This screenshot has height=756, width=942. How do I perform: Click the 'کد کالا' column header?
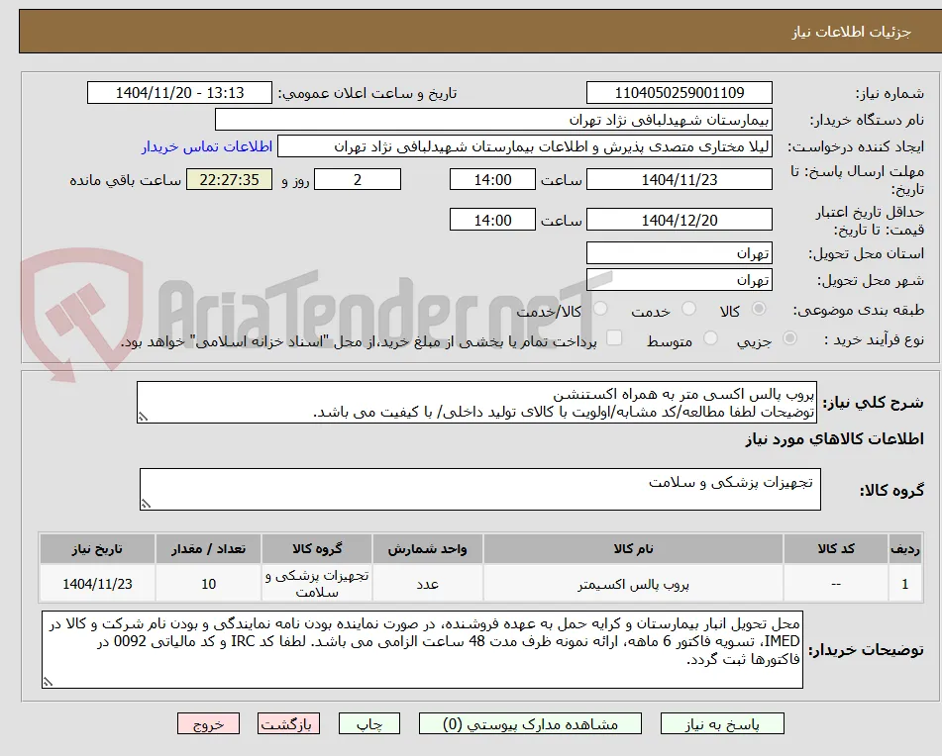(836, 549)
